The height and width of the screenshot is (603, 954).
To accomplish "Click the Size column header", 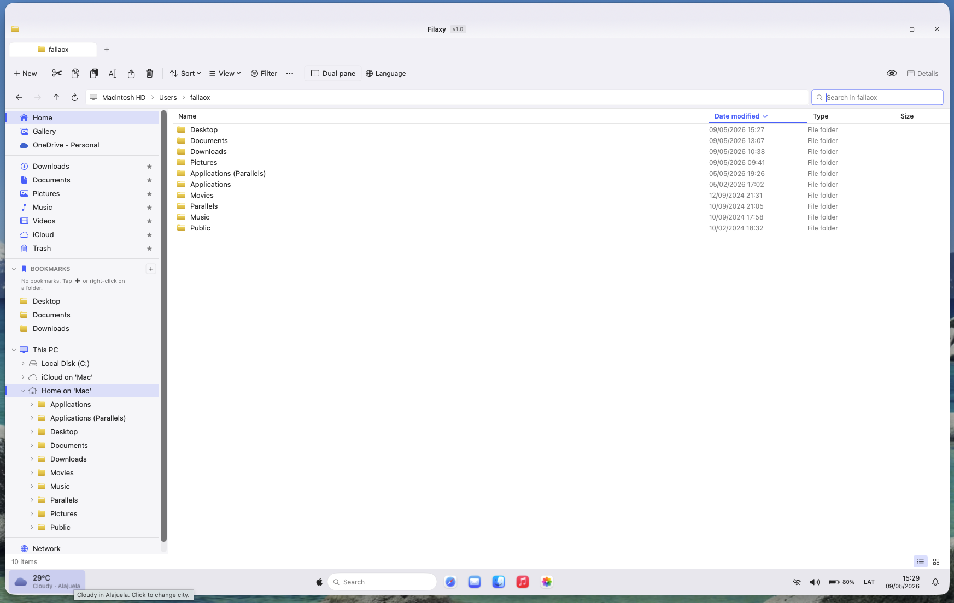I will tap(907, 116).
